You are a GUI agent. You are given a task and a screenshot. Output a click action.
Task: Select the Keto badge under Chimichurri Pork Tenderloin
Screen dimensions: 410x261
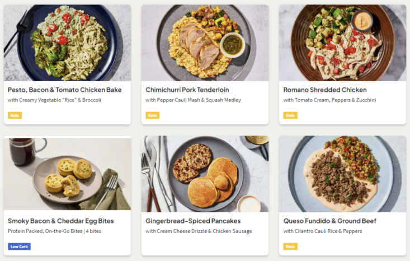[152, 115]
